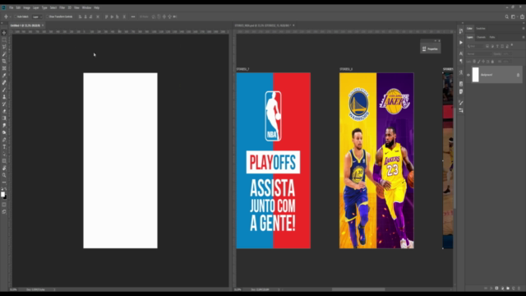Open the Color panel options menu
The width and height of the screenshot is (526, 296).
click(523, 29)
